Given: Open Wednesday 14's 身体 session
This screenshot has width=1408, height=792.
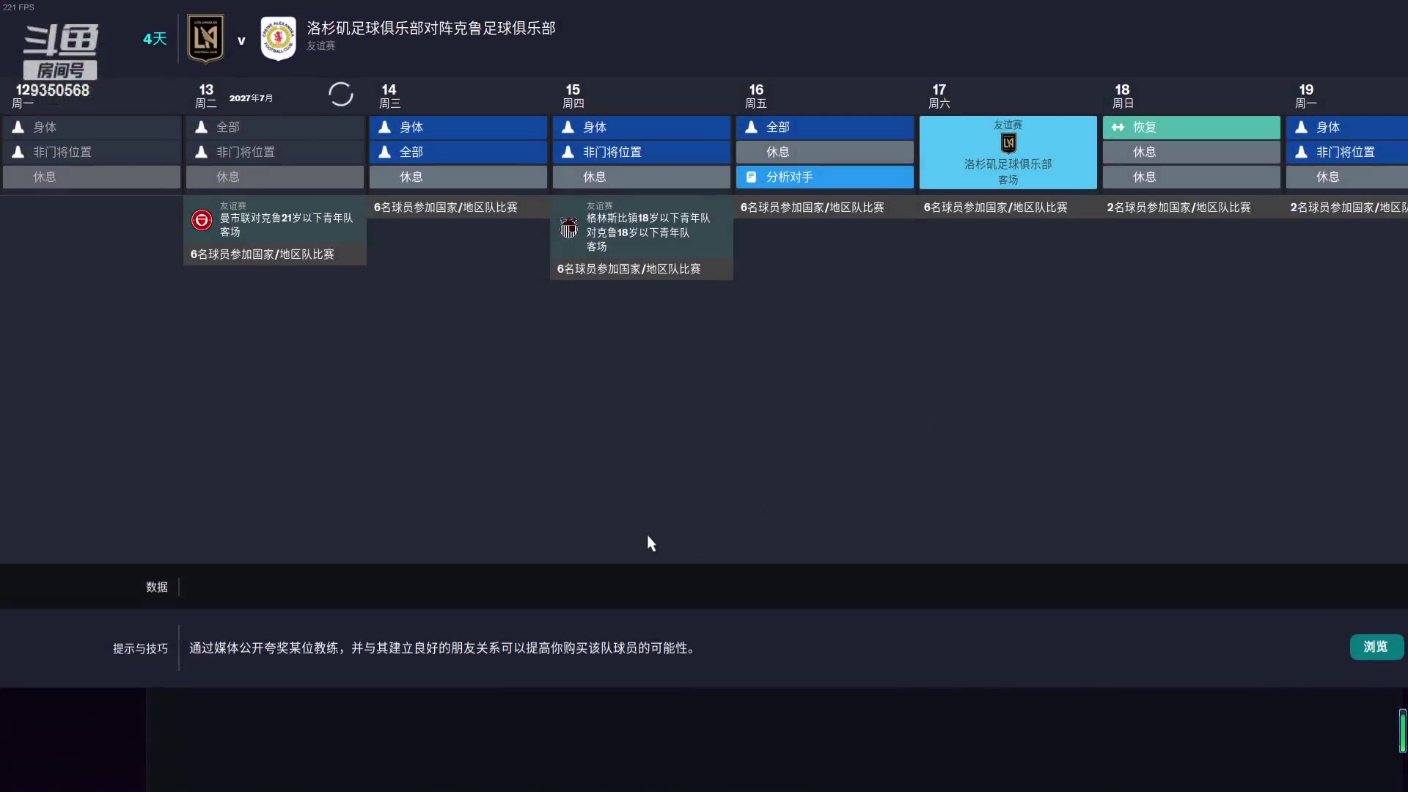Looking at the screenshot, I should click(458, 127).
